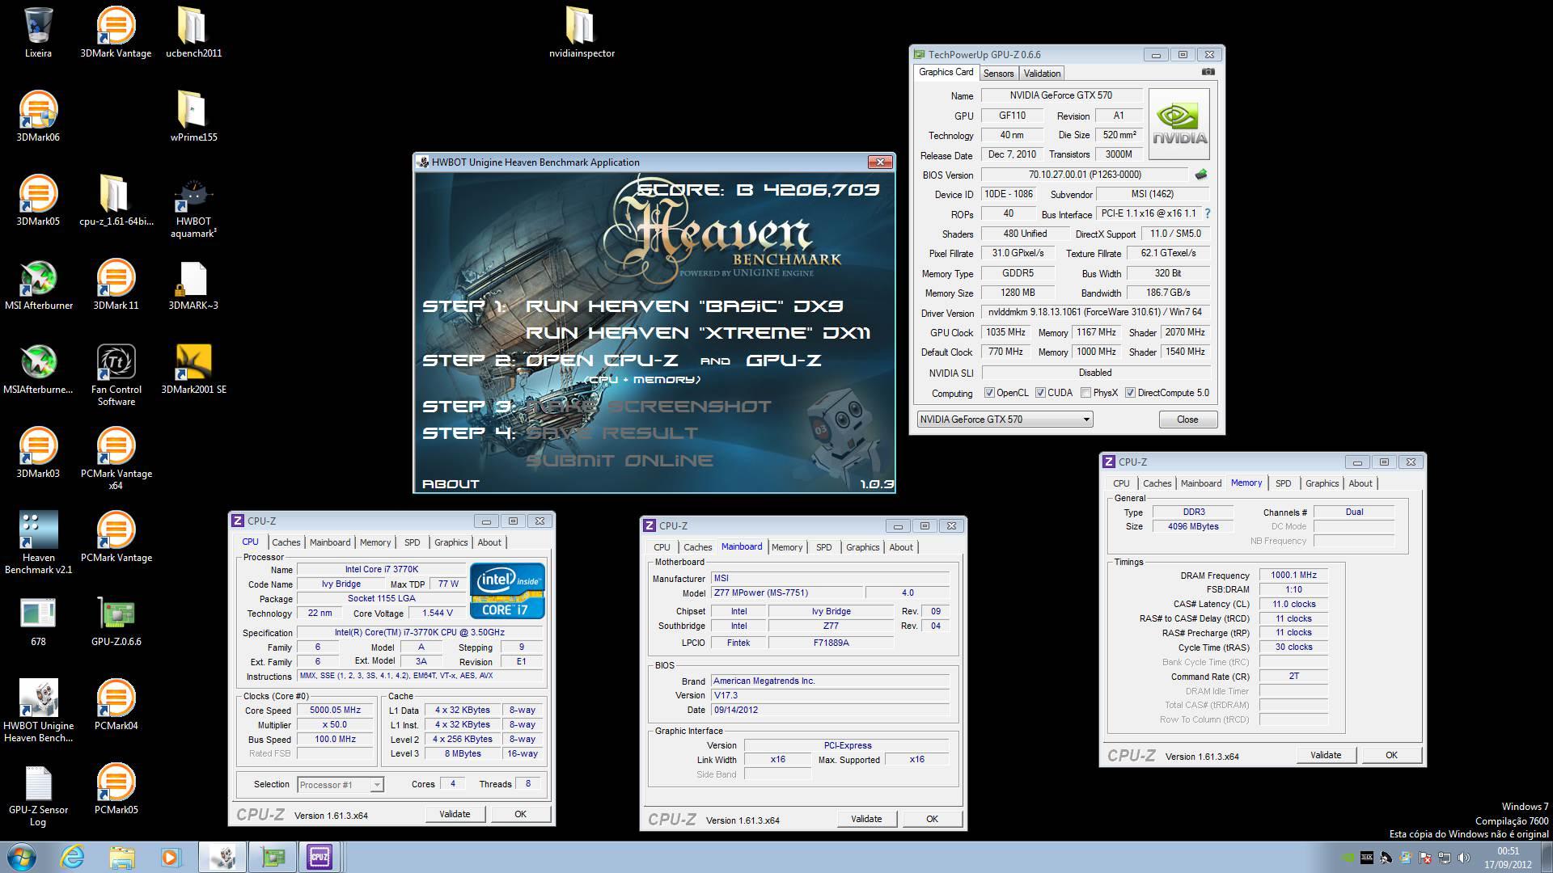
Task: Open SPD tab in CPU-Z mainboard window
Action: coord(823,547)
